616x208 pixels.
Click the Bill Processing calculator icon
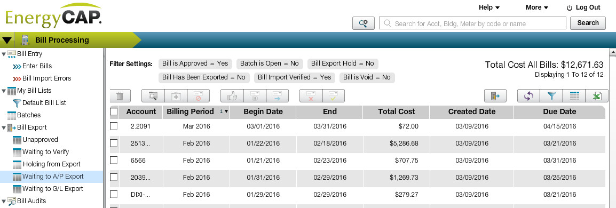click(x=25, y=40)
